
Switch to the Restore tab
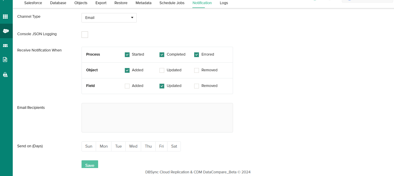121,3
